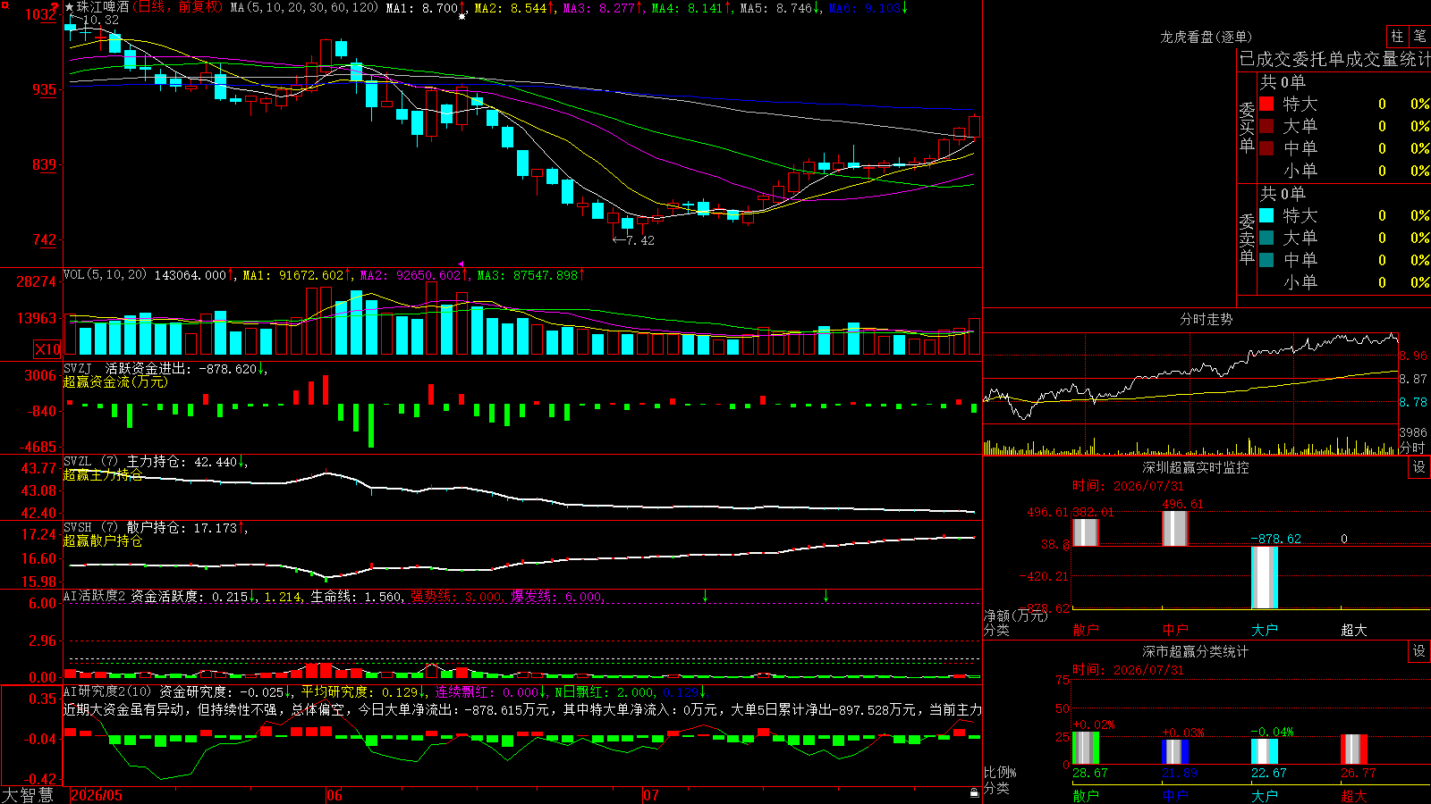Click the red square icon in top-left corner
The width and height of the screenshot is (1431, 804).
(x=7, y=4)
